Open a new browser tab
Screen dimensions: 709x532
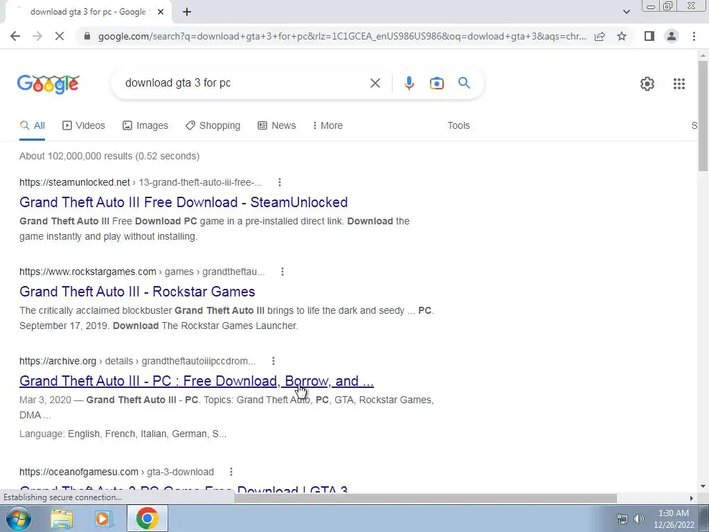coord(187,12)
